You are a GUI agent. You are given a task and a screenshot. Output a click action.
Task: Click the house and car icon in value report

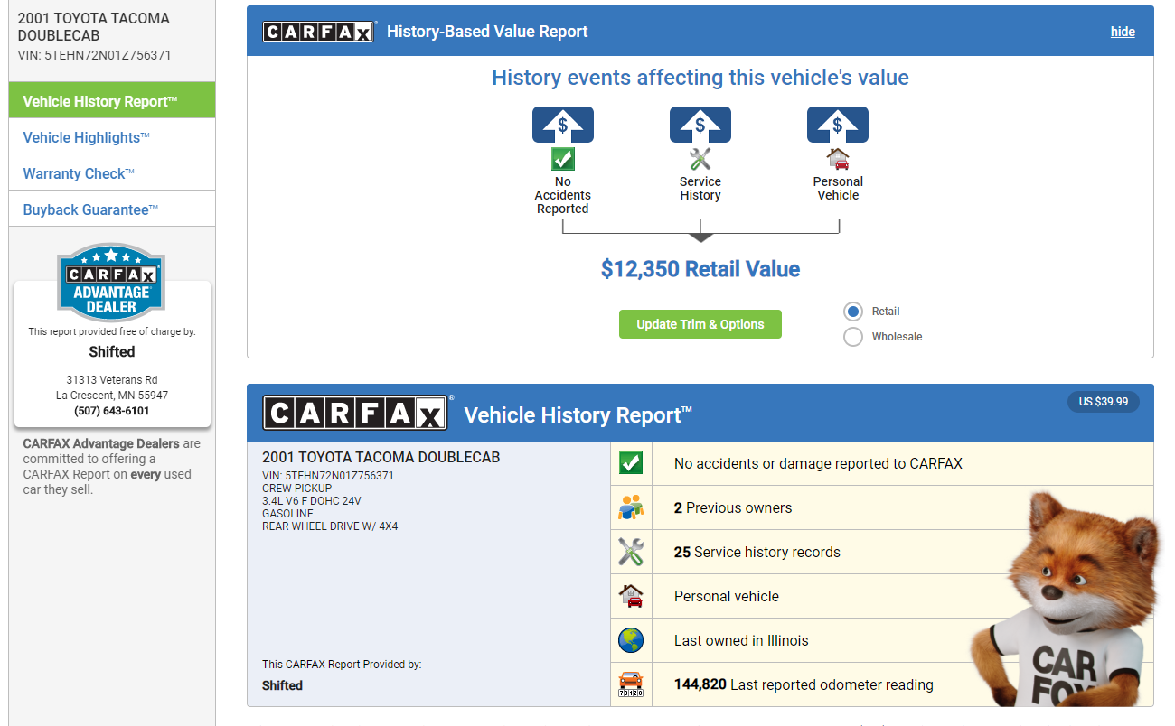(x=838, y=159)
